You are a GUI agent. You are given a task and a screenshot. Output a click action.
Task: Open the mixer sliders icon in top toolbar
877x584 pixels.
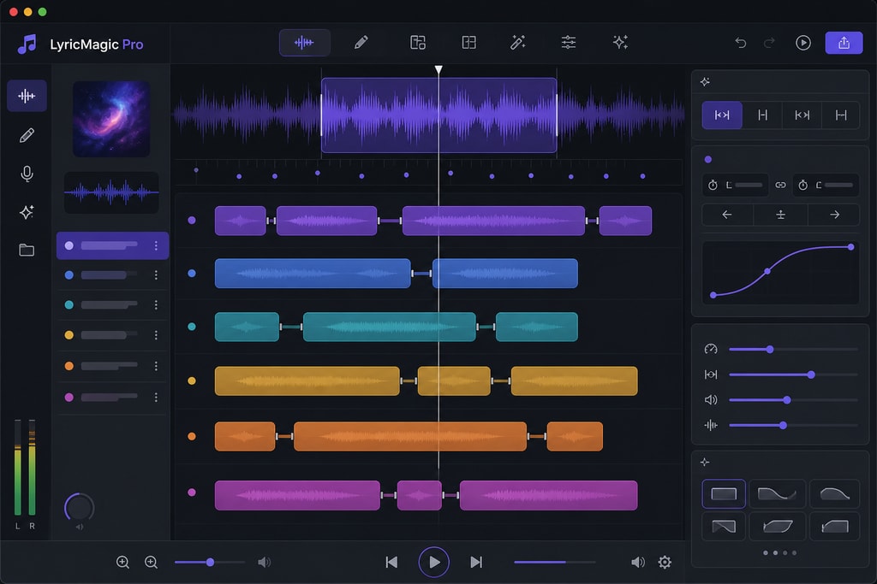pyautogui.click(x=569, y=43)
